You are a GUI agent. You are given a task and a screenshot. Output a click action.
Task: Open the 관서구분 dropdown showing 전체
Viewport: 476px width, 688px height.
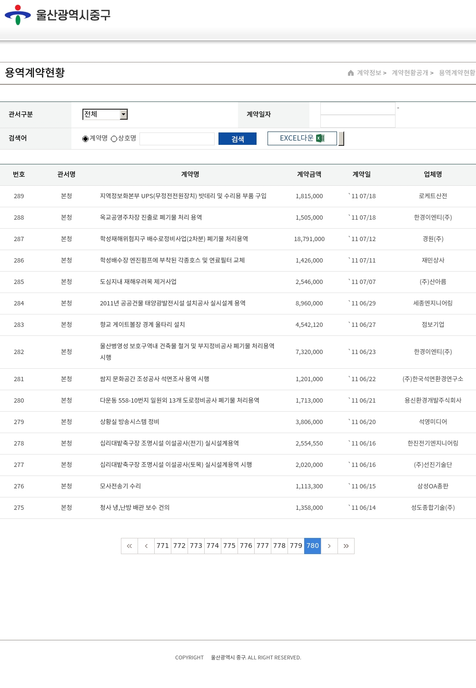tap(101, 114)
